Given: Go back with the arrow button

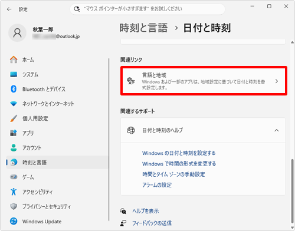Looking at the screenshot, I should coord(9,9).
